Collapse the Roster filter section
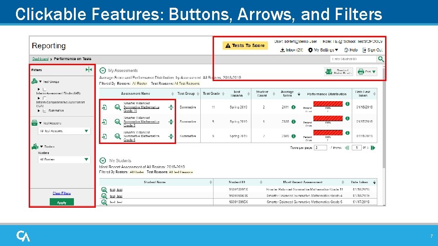This screenshot has width=438, height=246. (42, 146)
